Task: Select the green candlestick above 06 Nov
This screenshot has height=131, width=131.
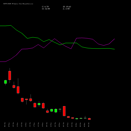Action: coord(6,82)
